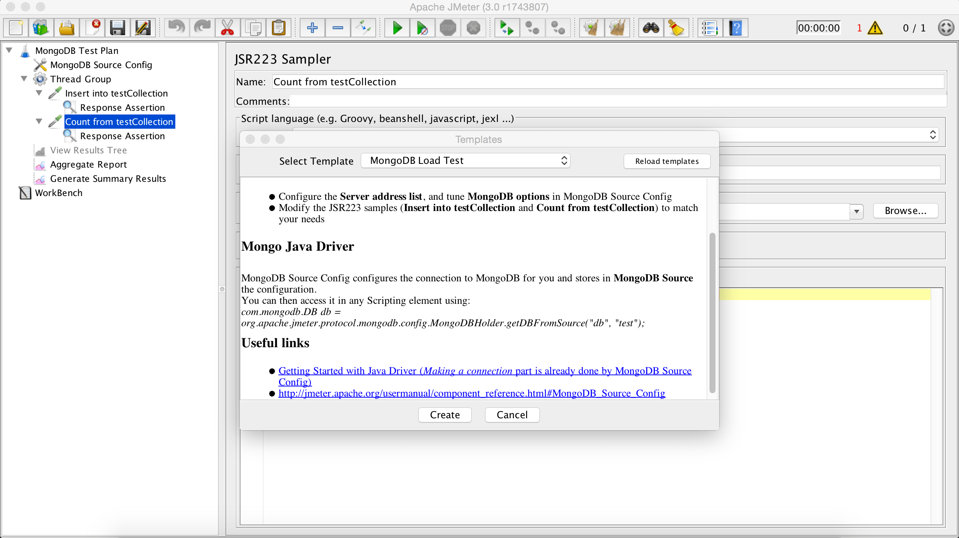
Task: Open the jmeter.apache.org component reference link
Action: click(472, 393)
